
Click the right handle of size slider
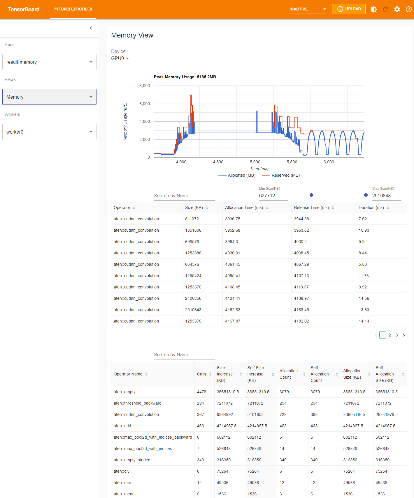coord(366,195)
